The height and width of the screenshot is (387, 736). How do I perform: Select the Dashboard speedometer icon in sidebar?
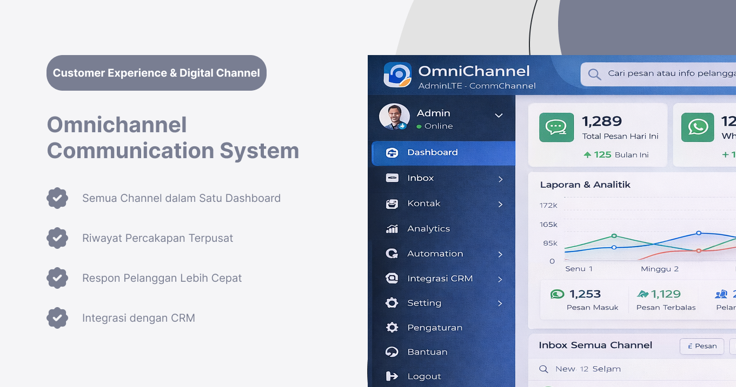pos(392,153)
